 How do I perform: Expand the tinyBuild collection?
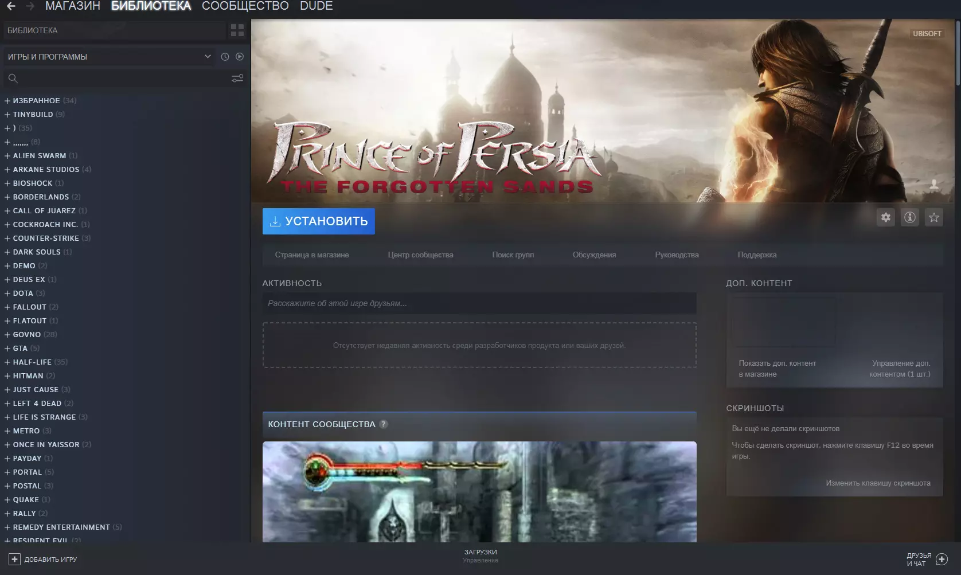[7, 115]
